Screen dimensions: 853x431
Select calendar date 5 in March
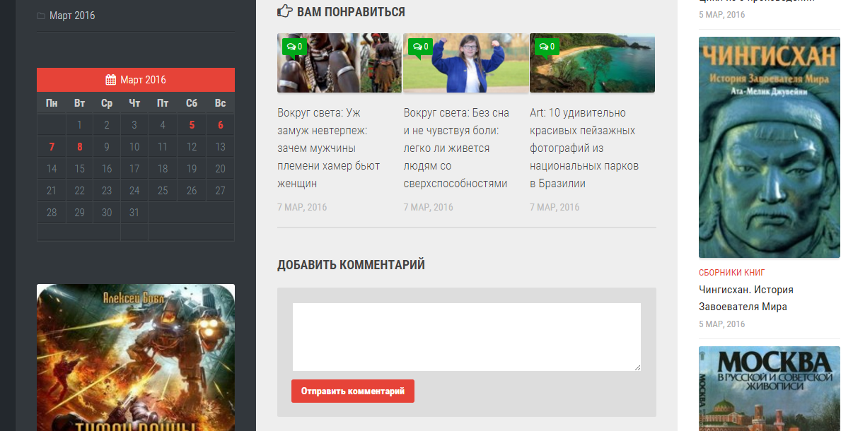192,126
